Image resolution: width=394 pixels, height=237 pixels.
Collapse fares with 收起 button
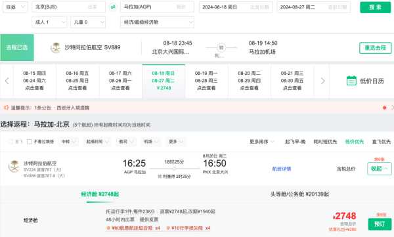pyautogui.click(x=379, y=169)
